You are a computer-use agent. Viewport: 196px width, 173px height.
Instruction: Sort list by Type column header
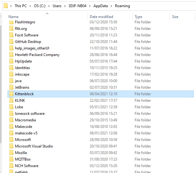[138, 17]
